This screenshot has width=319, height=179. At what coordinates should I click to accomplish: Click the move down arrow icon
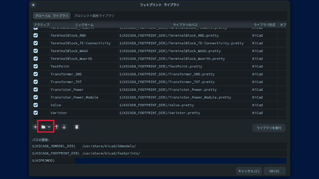click(64, 127)
